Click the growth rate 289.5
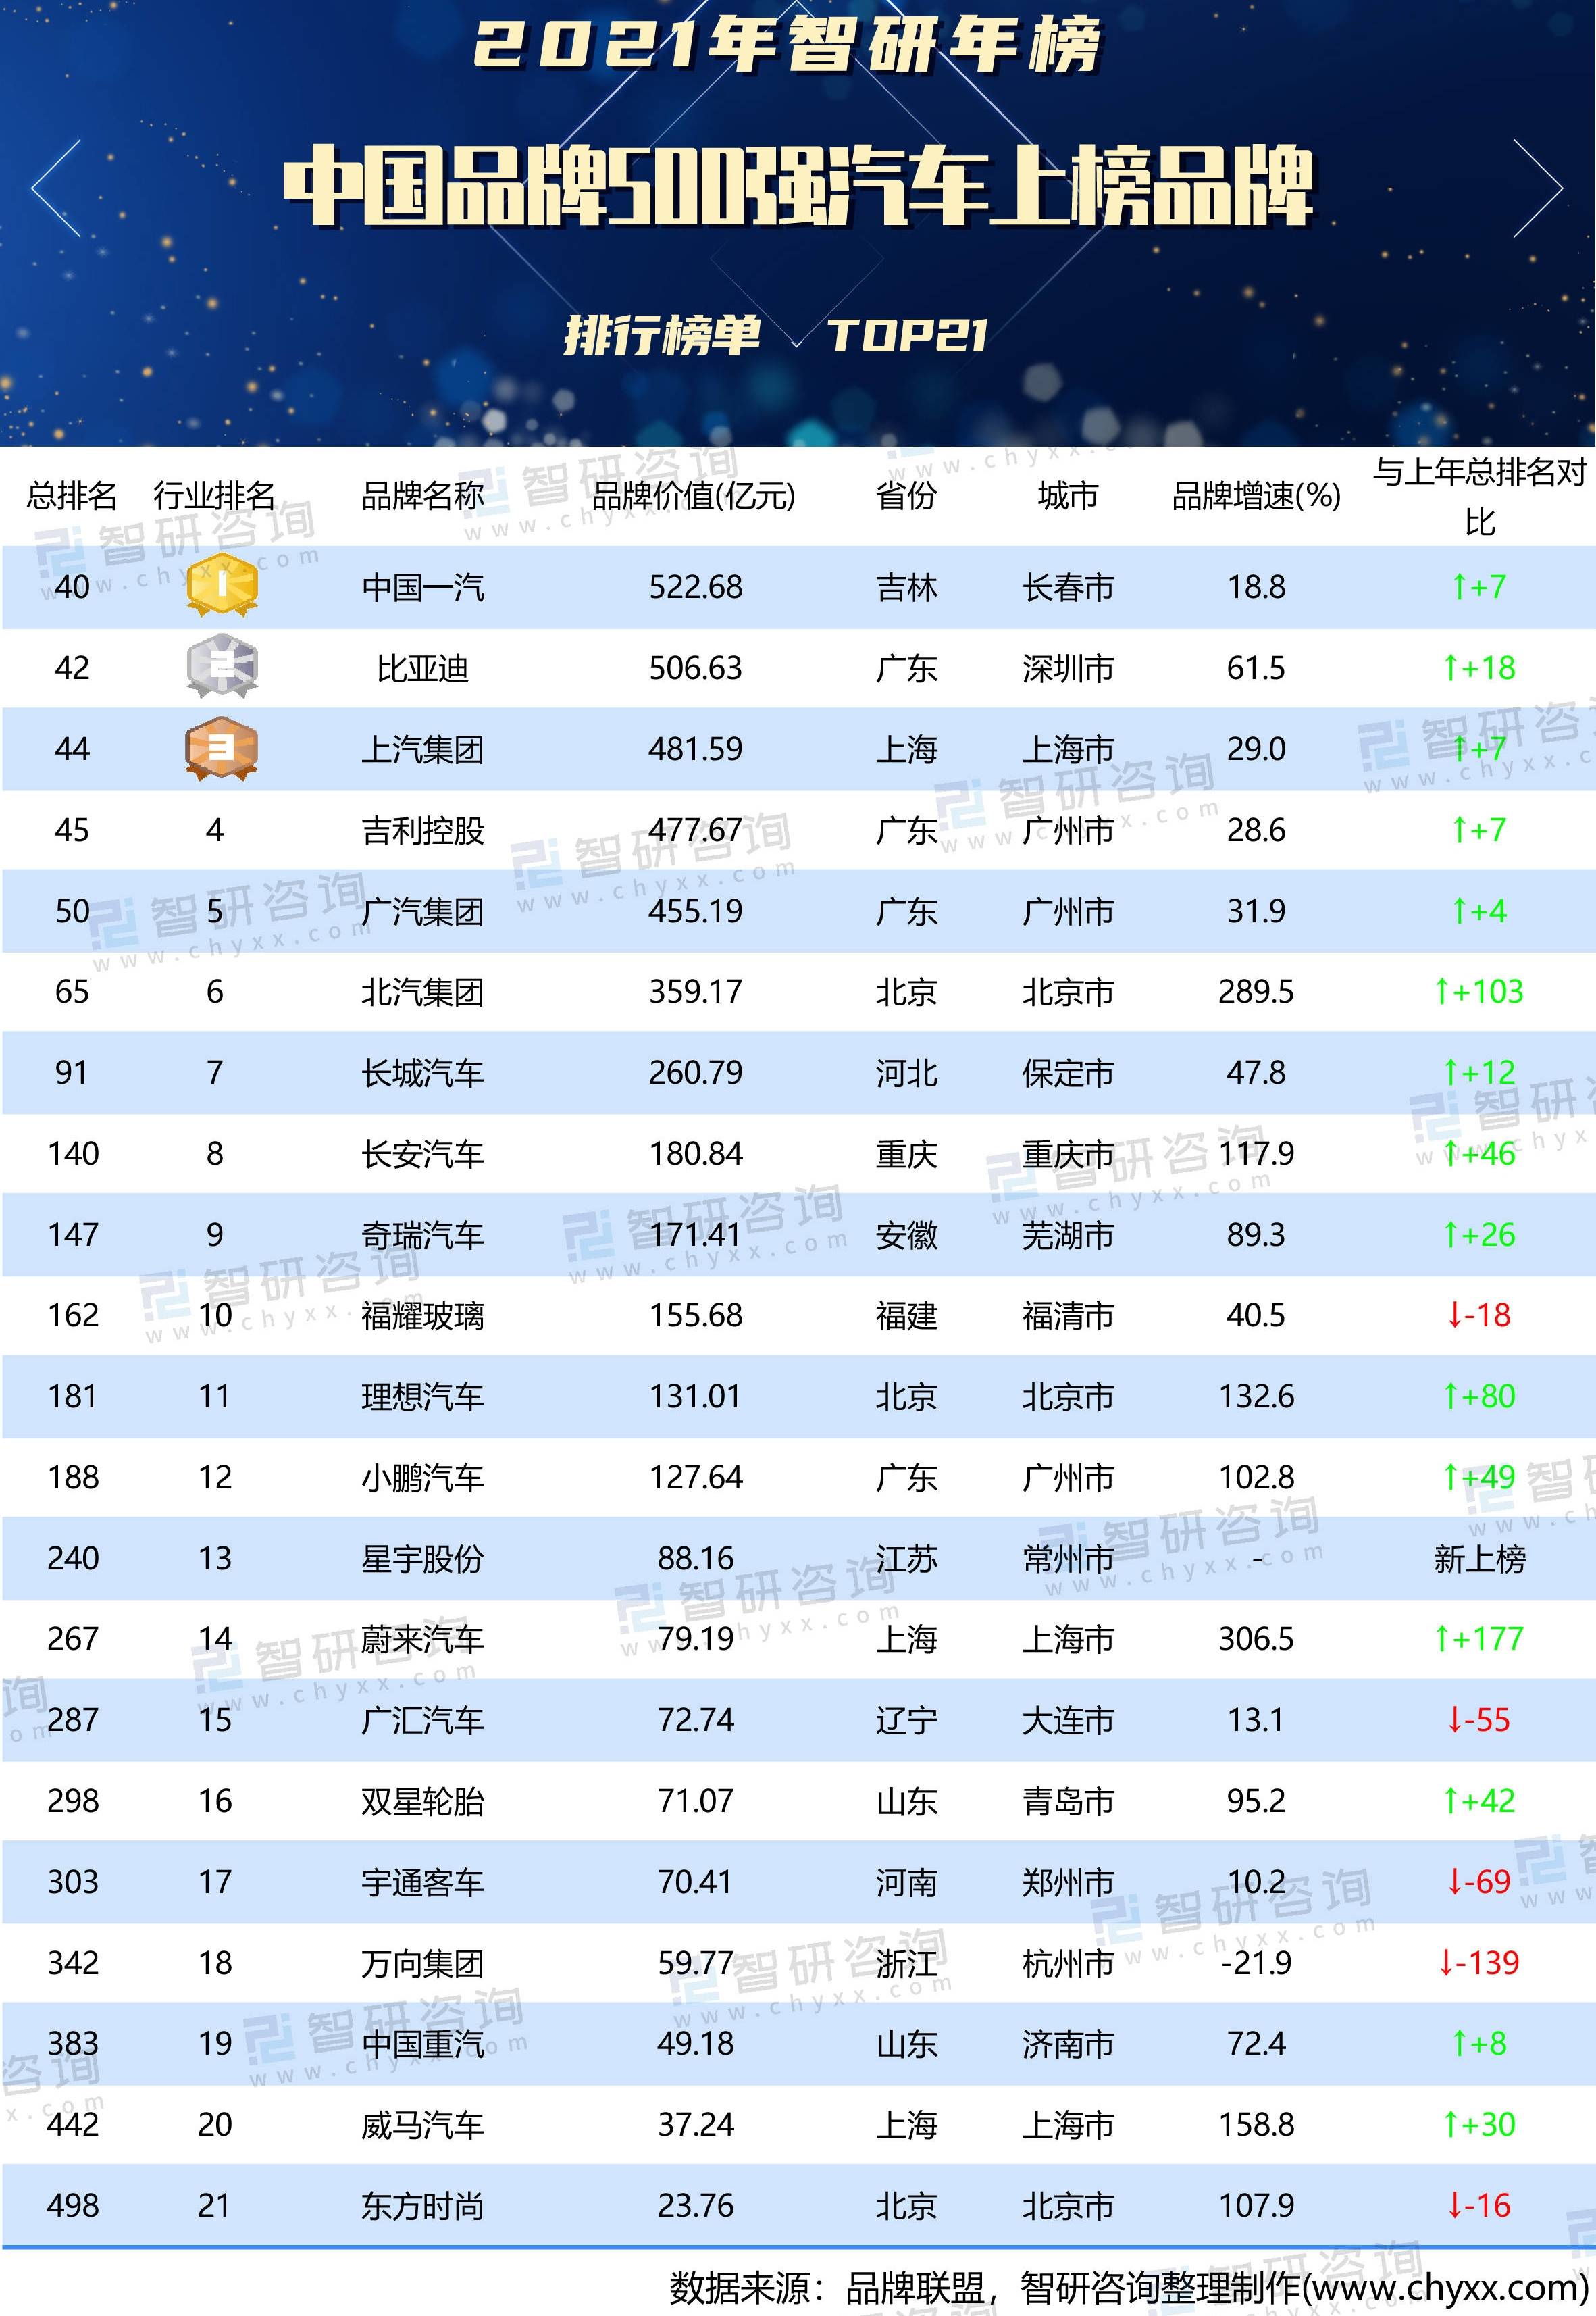 click(1256, 991)
